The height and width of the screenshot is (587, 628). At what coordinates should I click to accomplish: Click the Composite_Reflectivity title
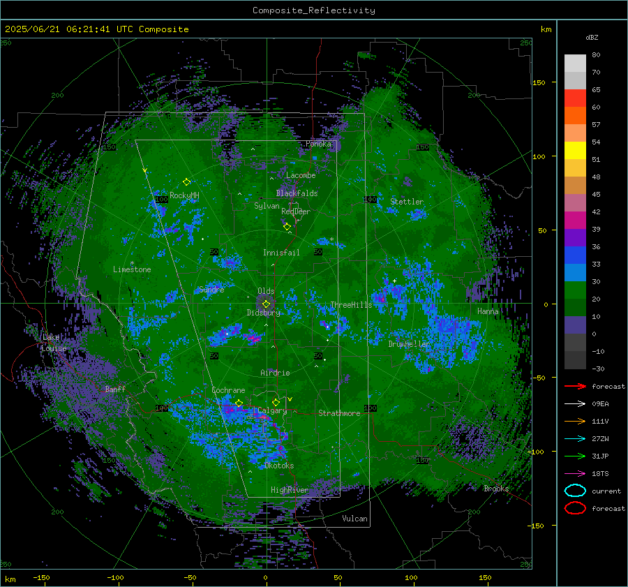click(x=314, y=10)
